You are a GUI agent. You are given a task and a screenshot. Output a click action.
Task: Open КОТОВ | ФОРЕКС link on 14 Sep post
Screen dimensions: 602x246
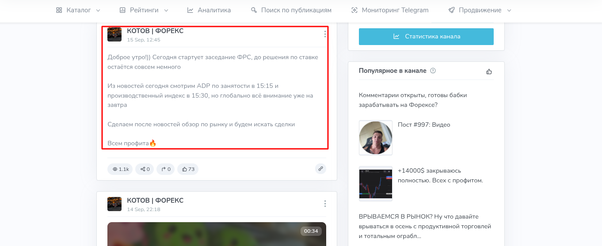click(x=155, y=201)
